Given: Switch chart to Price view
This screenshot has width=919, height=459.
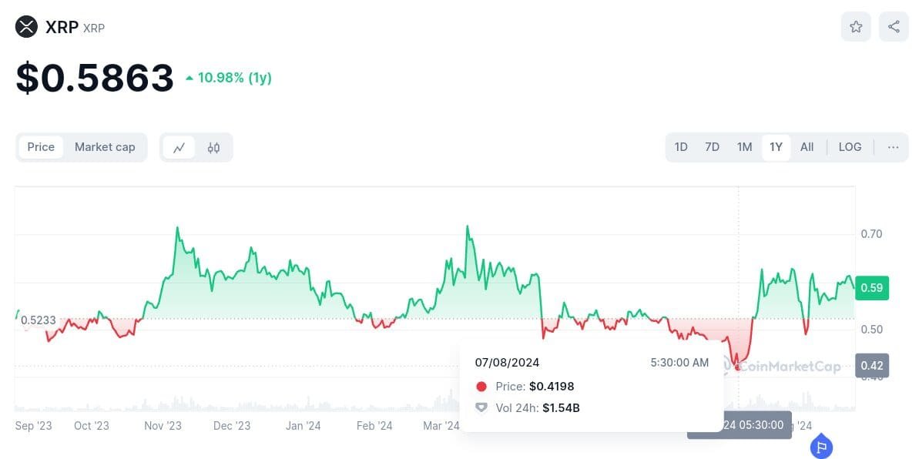Looking at the screenshot, I should pos(41,146).
